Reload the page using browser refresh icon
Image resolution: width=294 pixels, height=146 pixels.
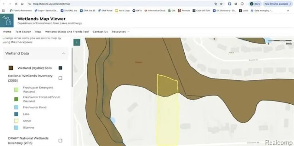(16, 4)
